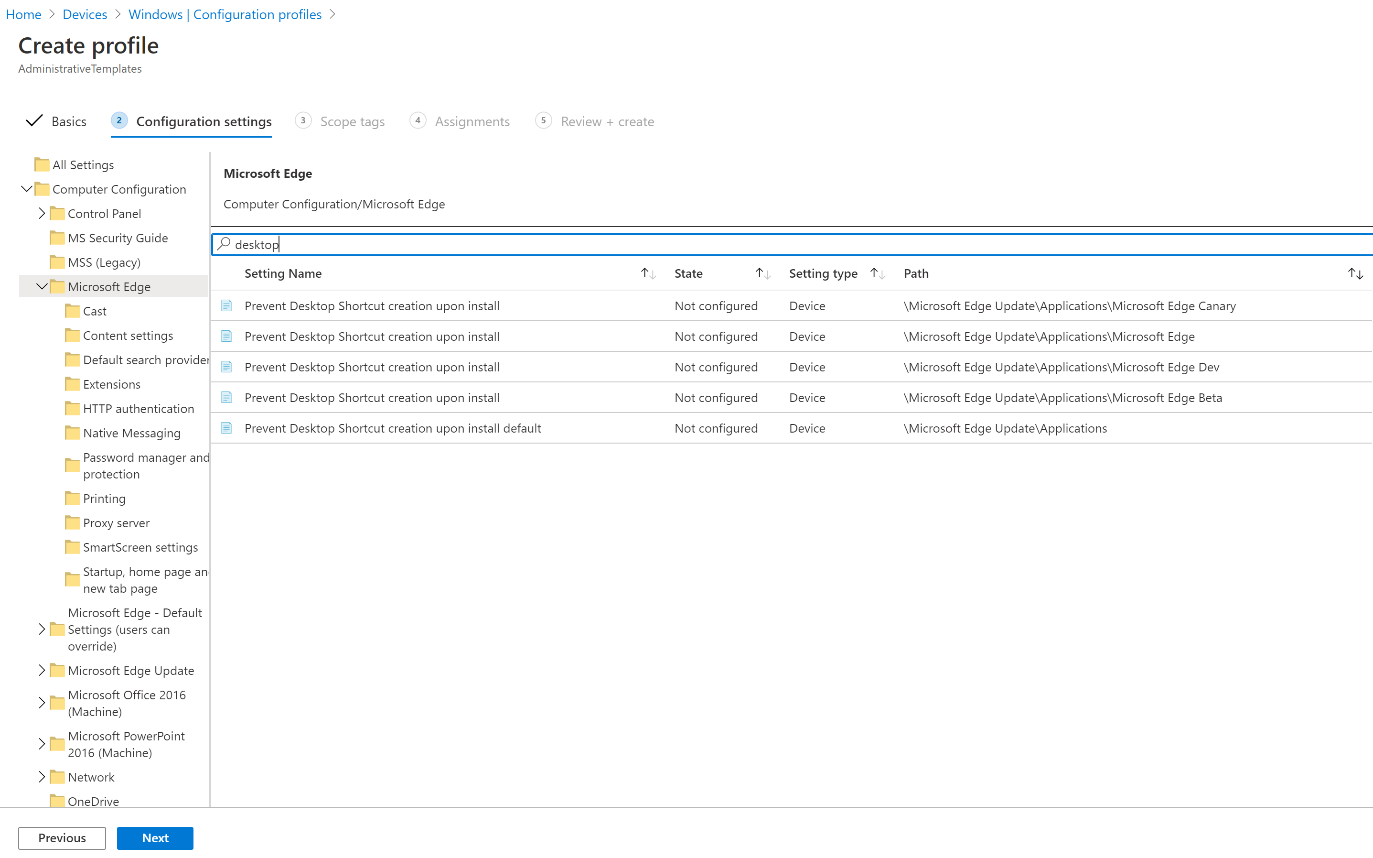Click the document icon for the install default setting

click(226, 428)
